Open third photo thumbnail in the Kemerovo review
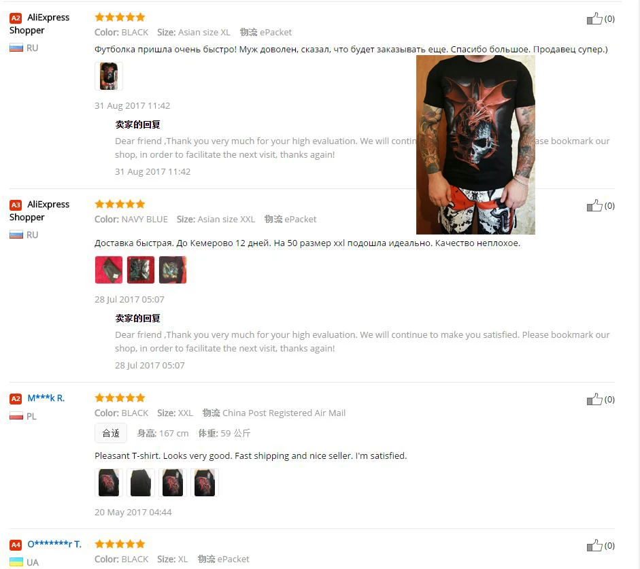The height and width of the screenshot is (569, 640). click(173, 270)
